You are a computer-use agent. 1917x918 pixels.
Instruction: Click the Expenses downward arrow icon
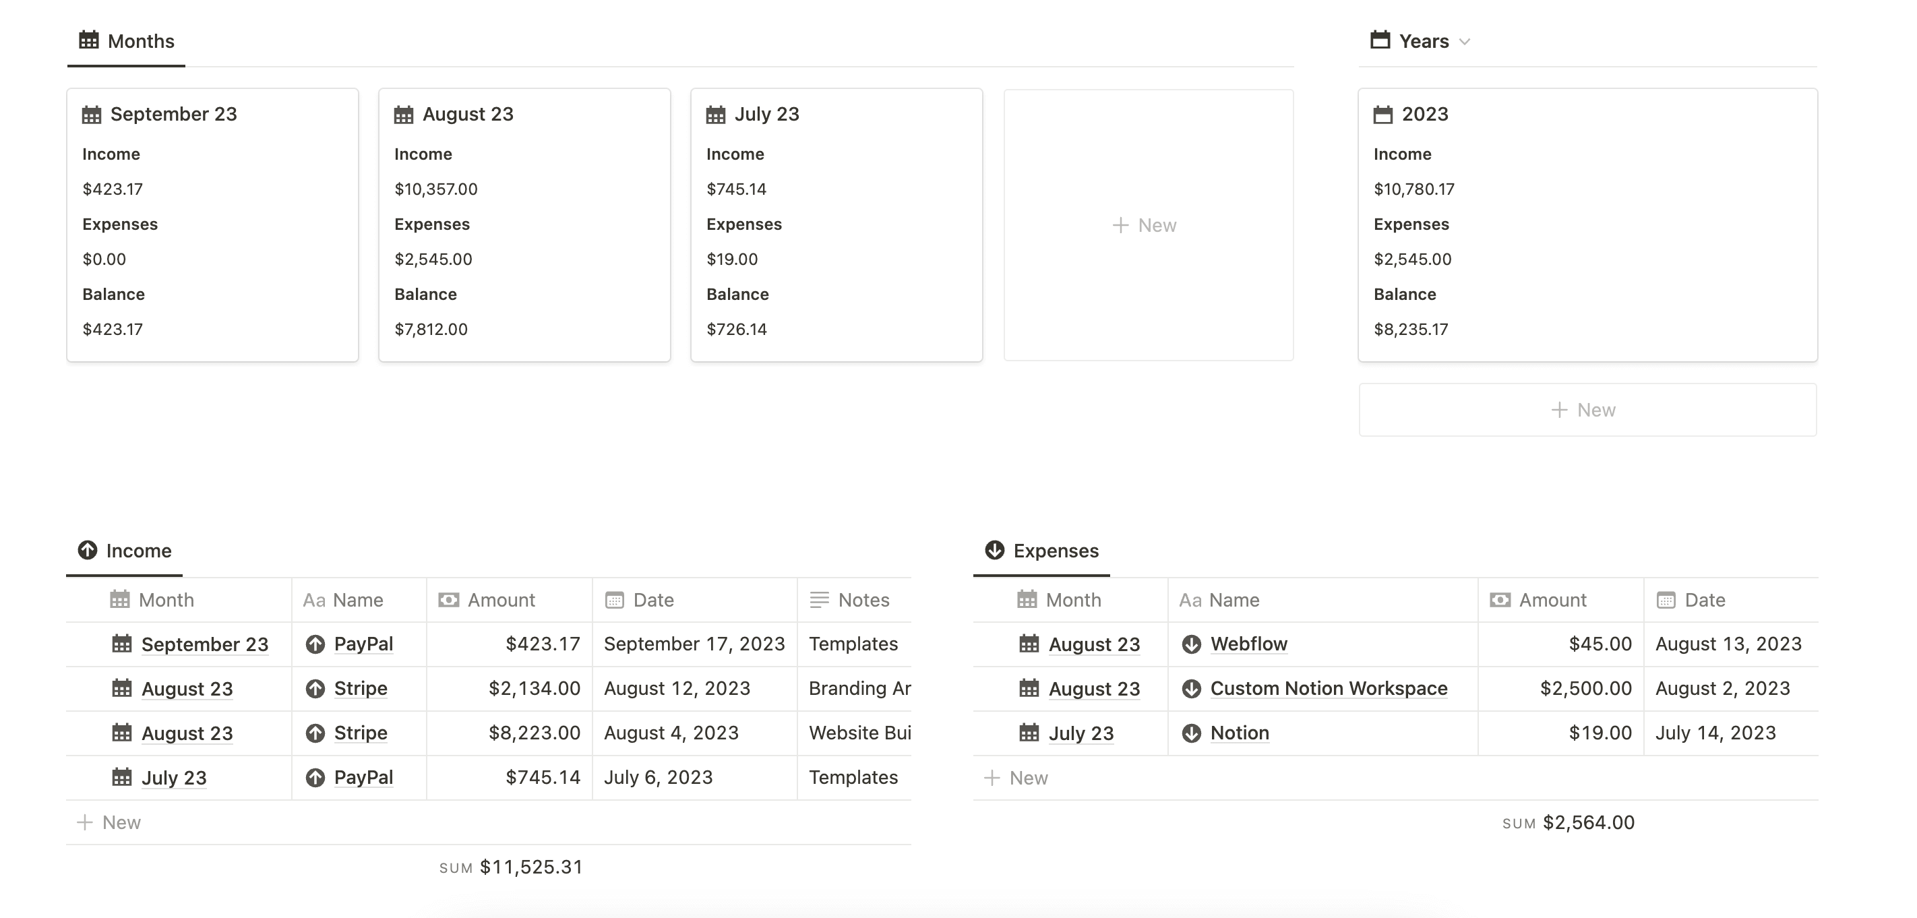995,549
